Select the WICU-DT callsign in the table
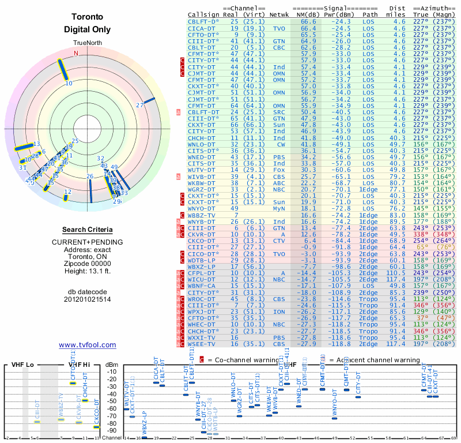 click(x=201, y=280)
